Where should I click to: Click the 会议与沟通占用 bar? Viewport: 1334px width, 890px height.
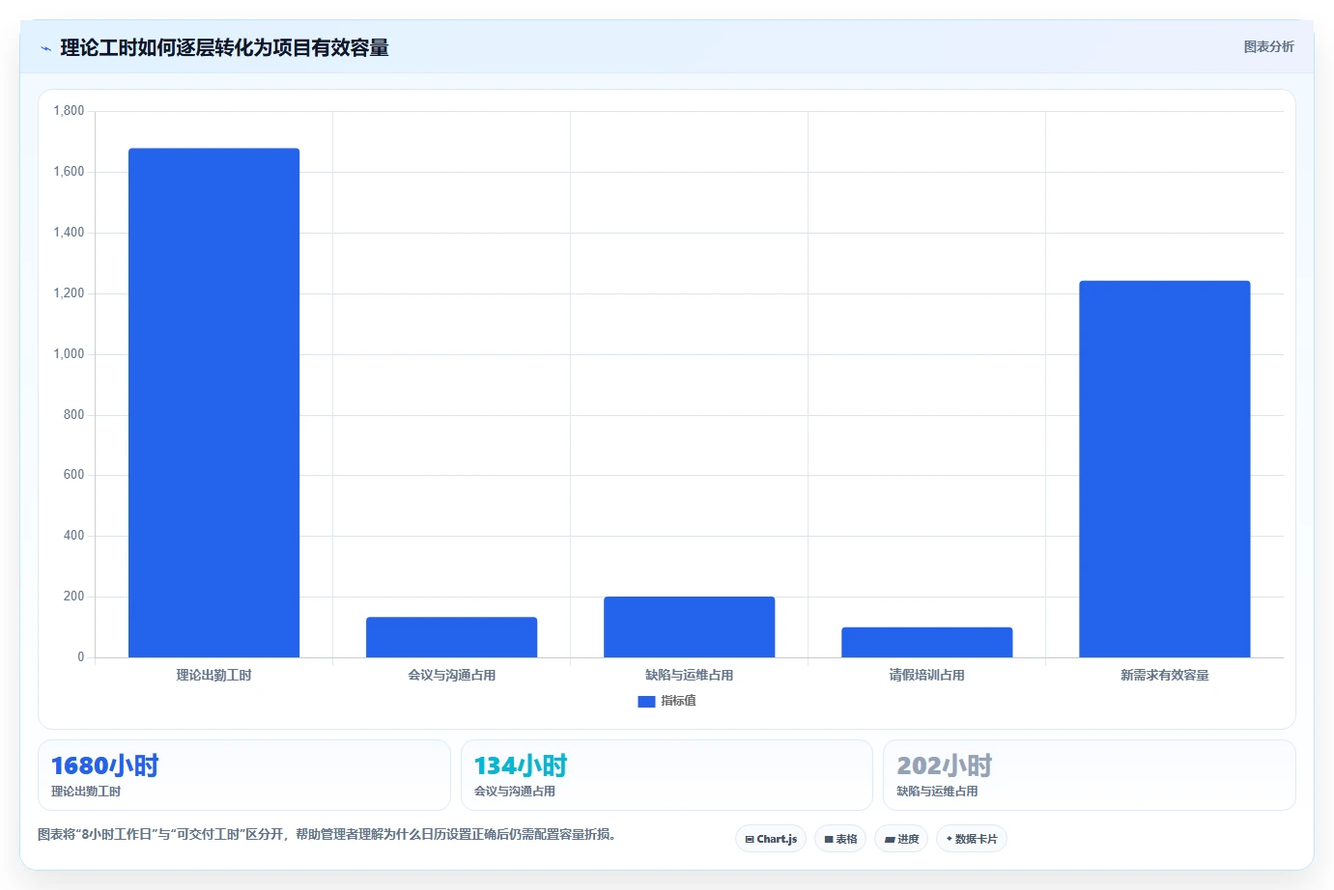[451, 637]
